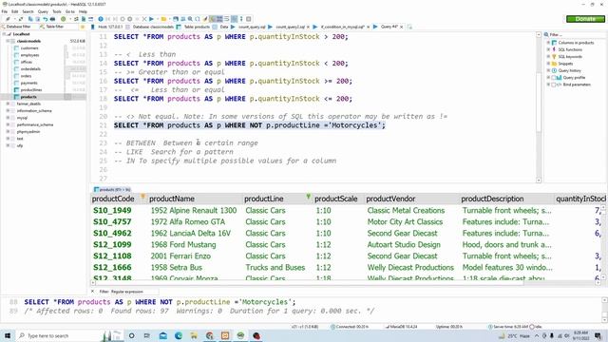
Task: Click the filter funnel icon on productLine column
Action: tap(308, 197)
